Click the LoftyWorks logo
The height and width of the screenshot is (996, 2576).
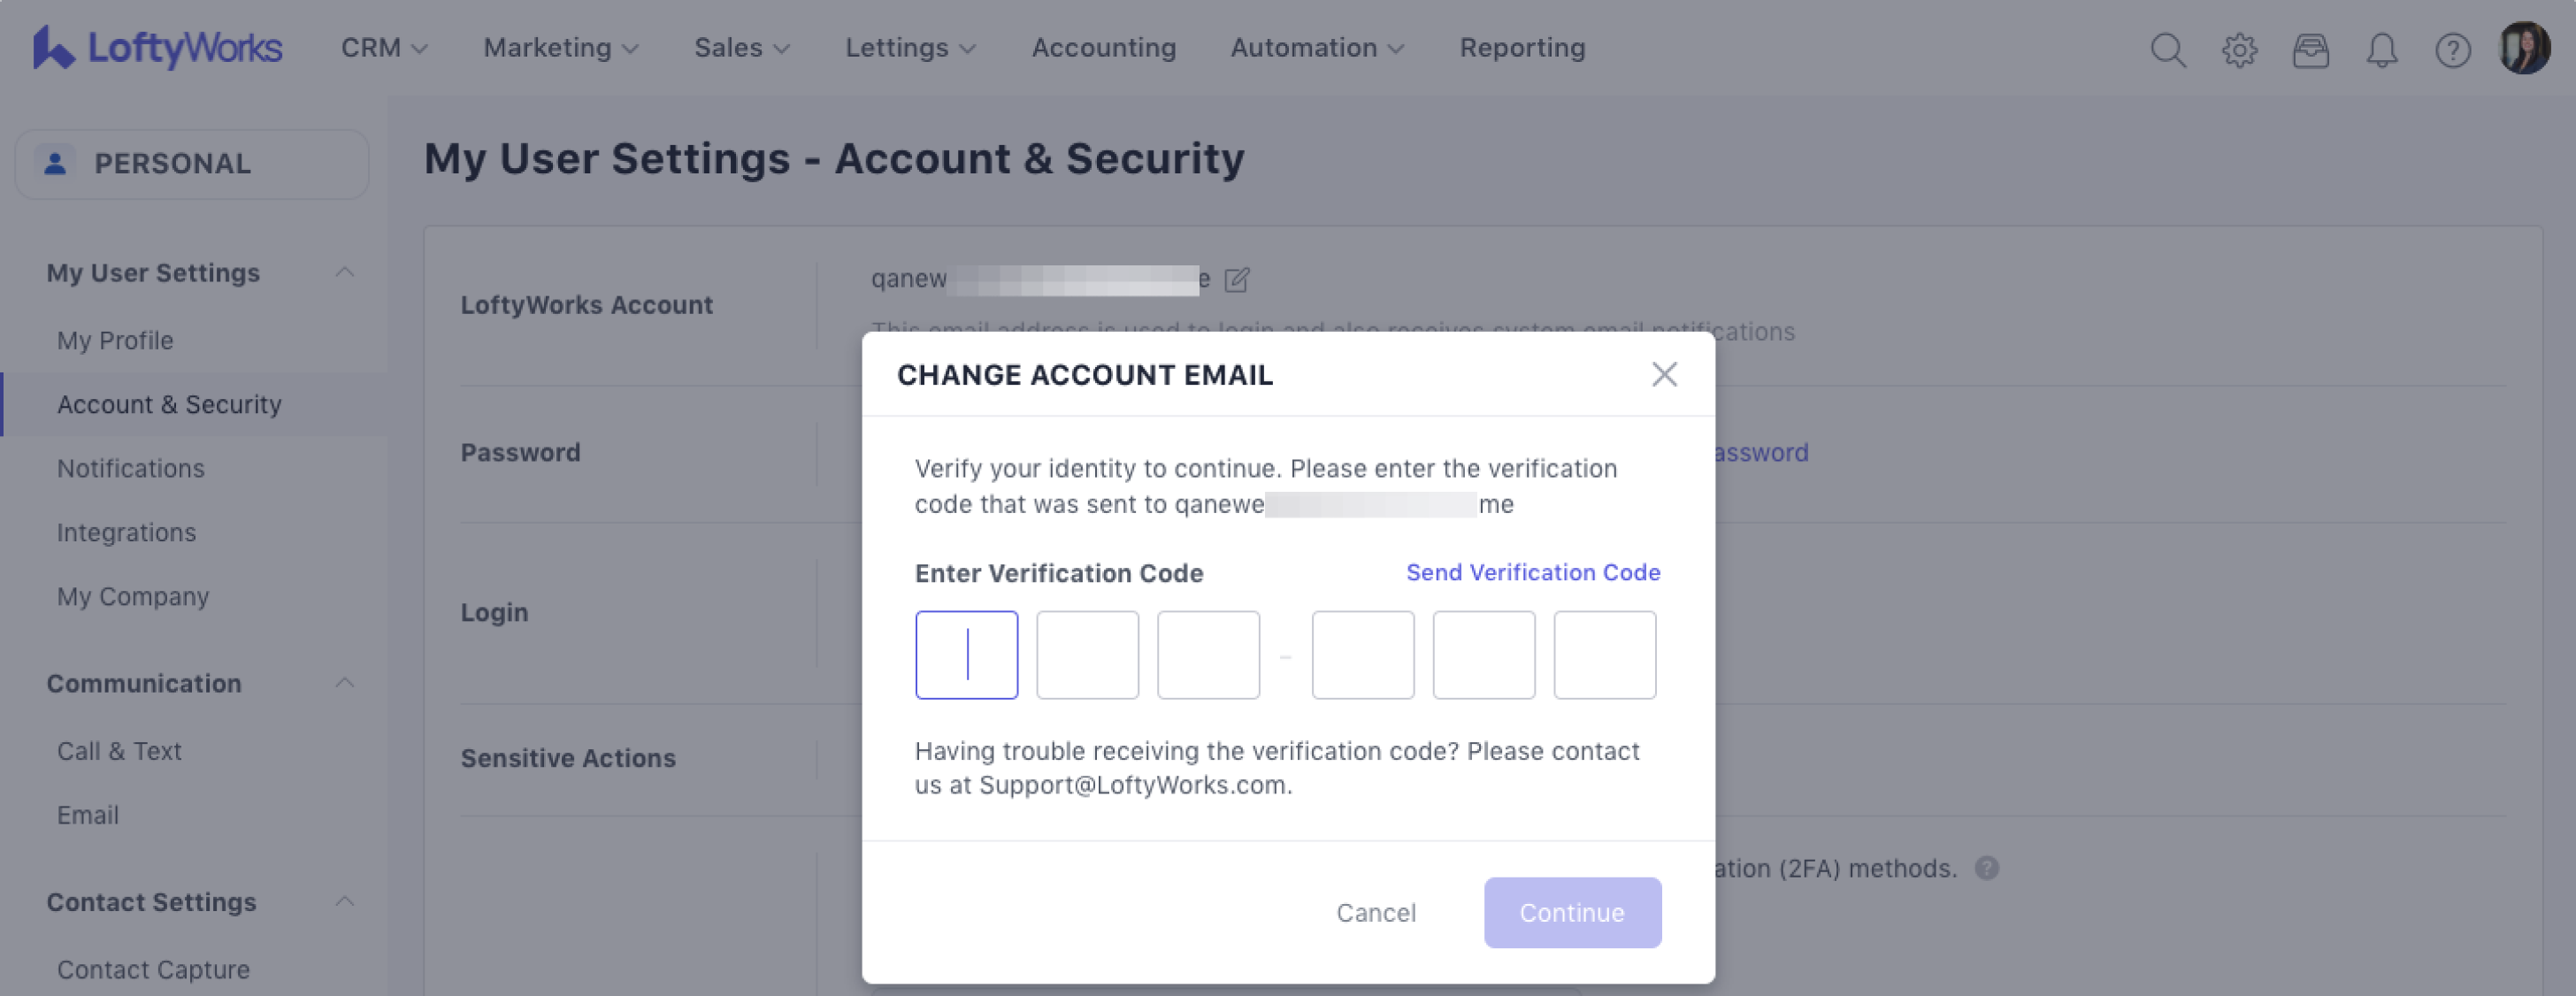pyautogui.click(x=158, y=48)
